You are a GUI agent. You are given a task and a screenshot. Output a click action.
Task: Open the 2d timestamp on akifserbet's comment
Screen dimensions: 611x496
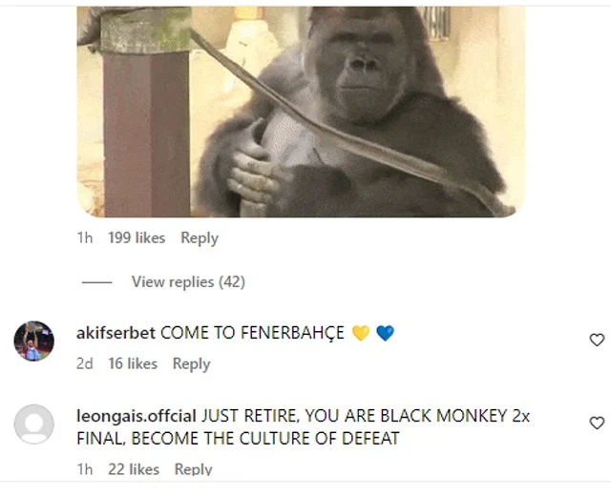coord(85,363)
